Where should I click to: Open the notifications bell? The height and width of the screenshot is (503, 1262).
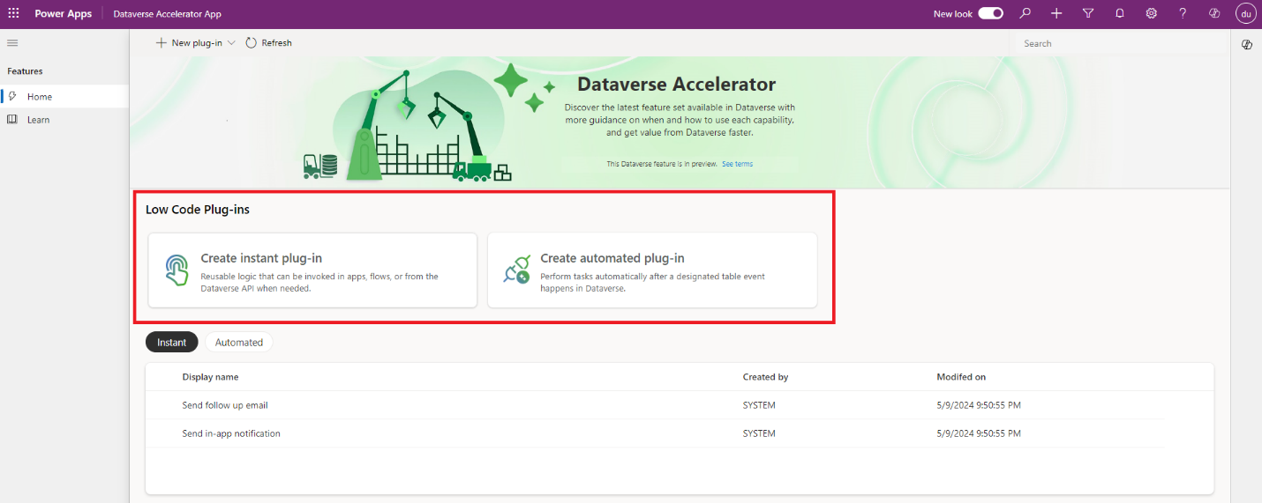click(x=1120, y=13)
